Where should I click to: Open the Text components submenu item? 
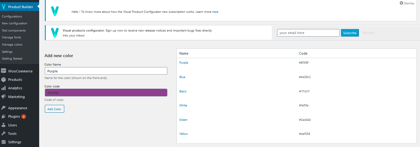point(13,31)
